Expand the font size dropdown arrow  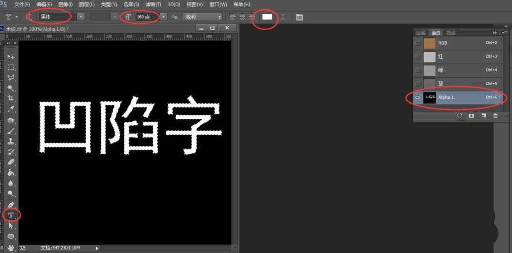(163, 17)
